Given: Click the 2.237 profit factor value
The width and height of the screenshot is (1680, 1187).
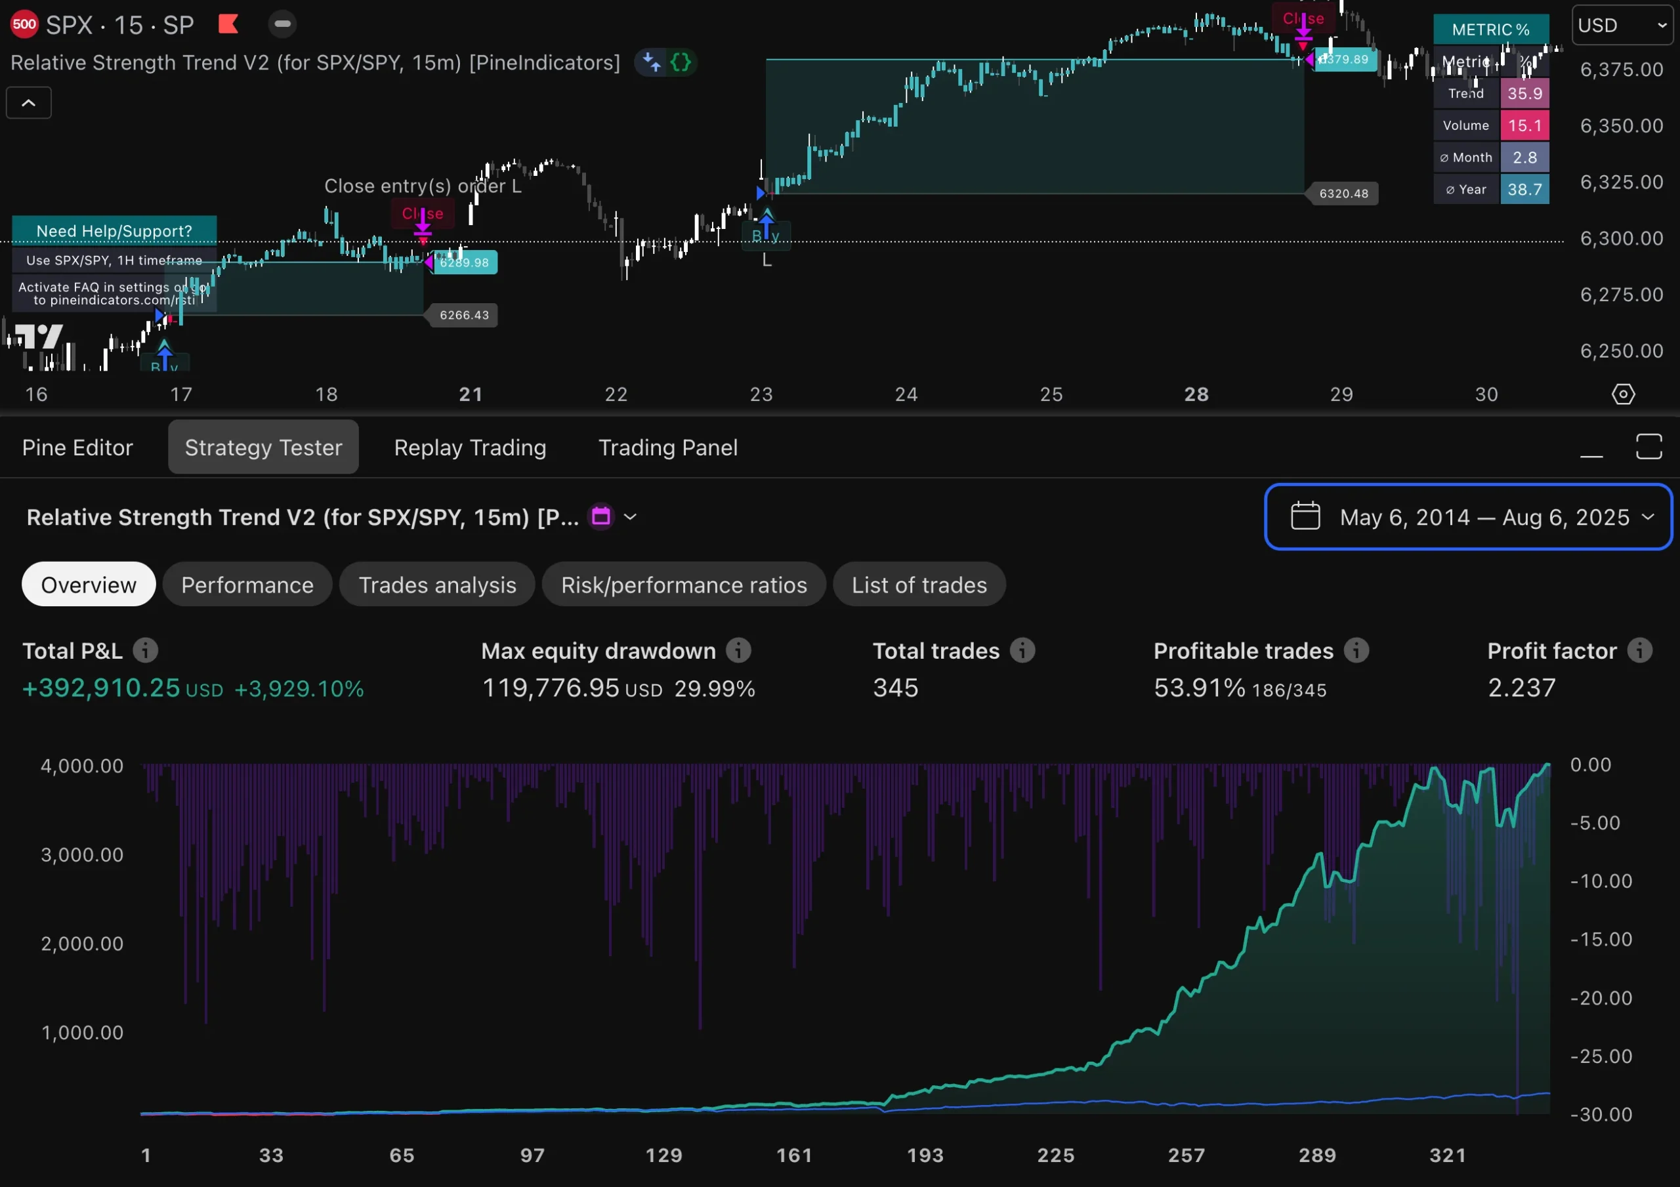Looking at the screenshot, I should pyautogui.click(x=1522, y=688).
